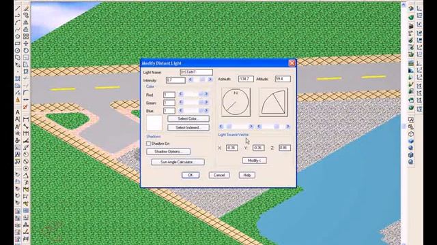This screenshot has height=245, width=437.
Task: Confirm the dialog with OK
Action: tap(191, 175)
